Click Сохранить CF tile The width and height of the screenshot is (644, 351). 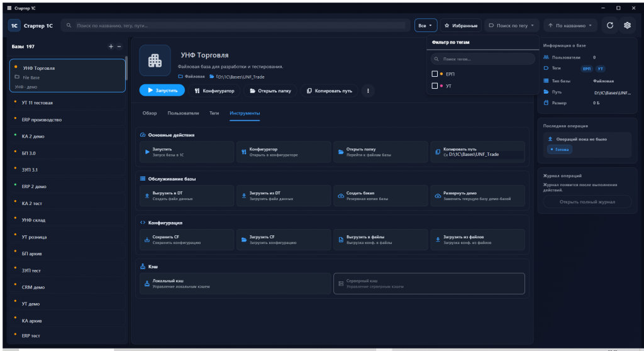pyautogui.click(x=187, y=240)
